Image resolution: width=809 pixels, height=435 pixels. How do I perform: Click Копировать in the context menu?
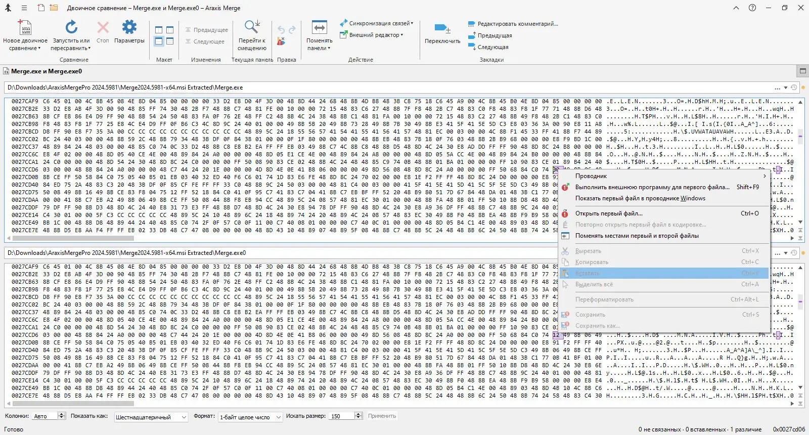coord(664,262)
